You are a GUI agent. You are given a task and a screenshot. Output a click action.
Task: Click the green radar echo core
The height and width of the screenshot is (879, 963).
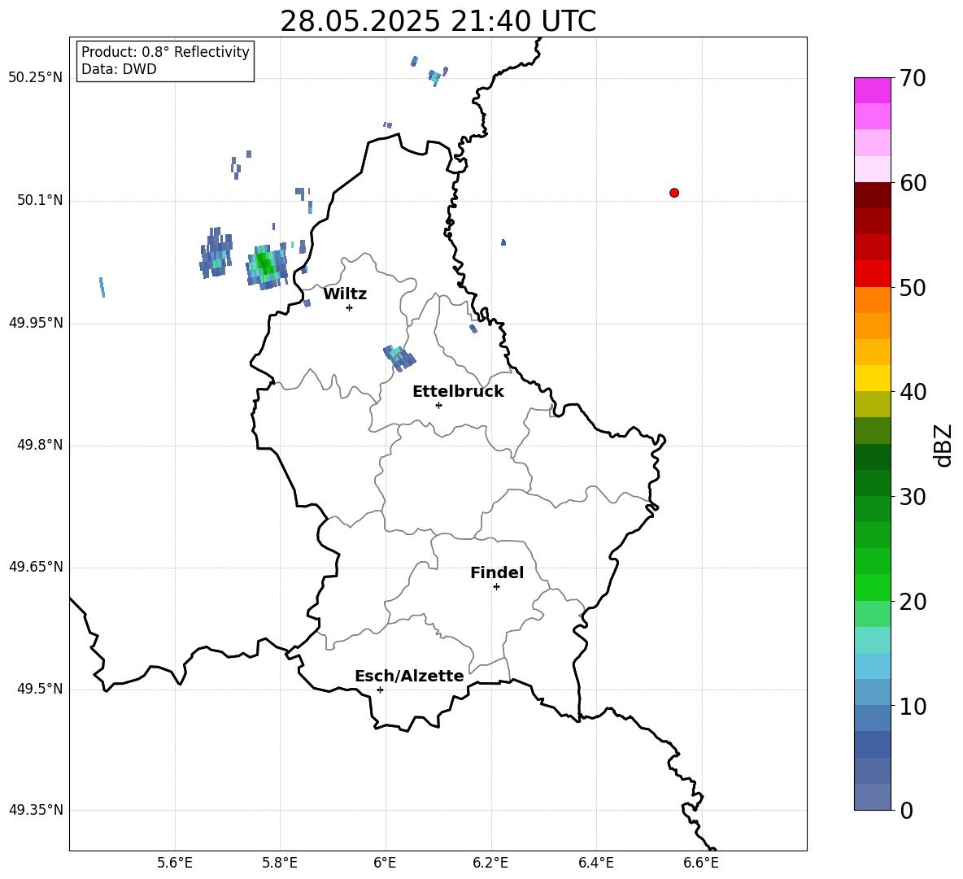click(265, 266)
